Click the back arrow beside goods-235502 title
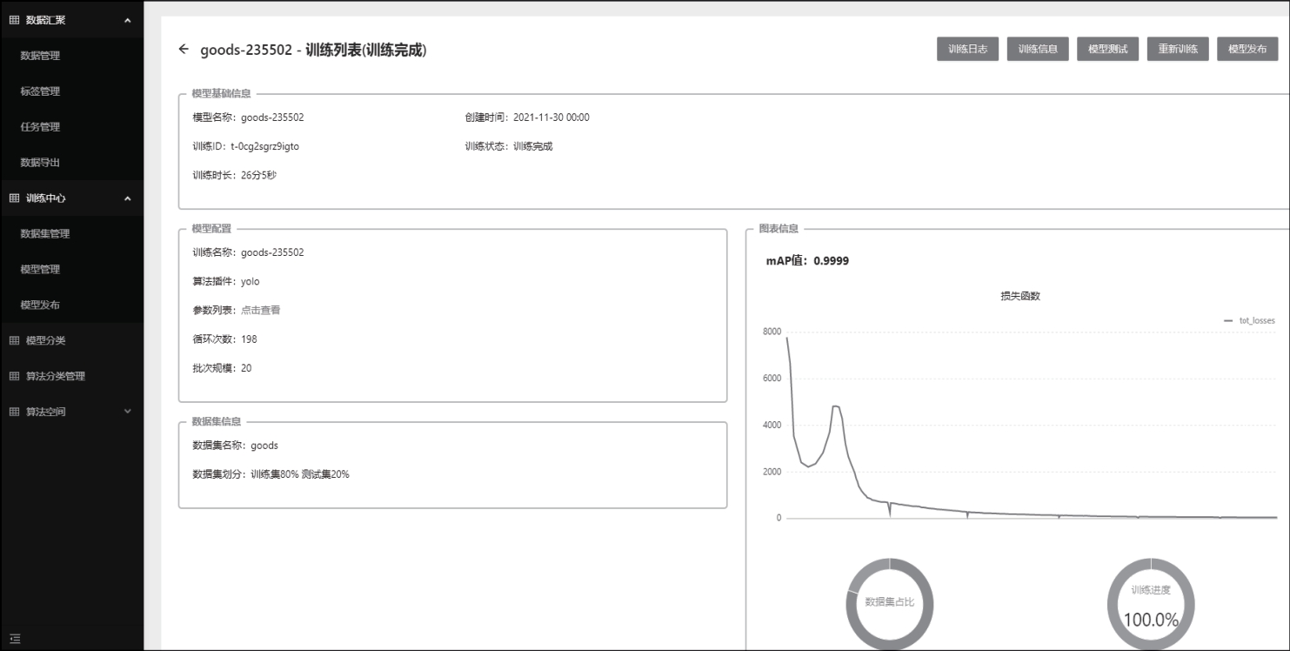This screenshot has width=1290, height=651. 183,50
